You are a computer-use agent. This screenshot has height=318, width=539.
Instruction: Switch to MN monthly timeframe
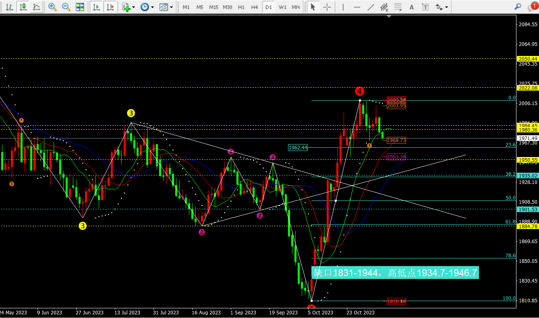click(296, 7)
